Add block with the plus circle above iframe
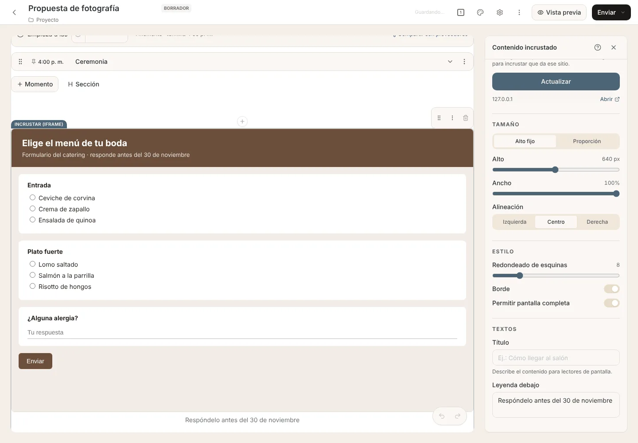 coord(242,121)
